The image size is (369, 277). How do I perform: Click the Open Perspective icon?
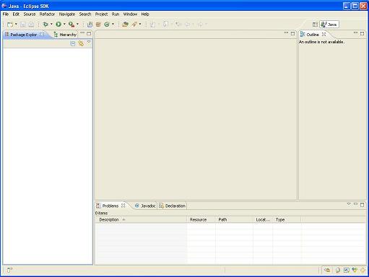(x=315, y=25)
